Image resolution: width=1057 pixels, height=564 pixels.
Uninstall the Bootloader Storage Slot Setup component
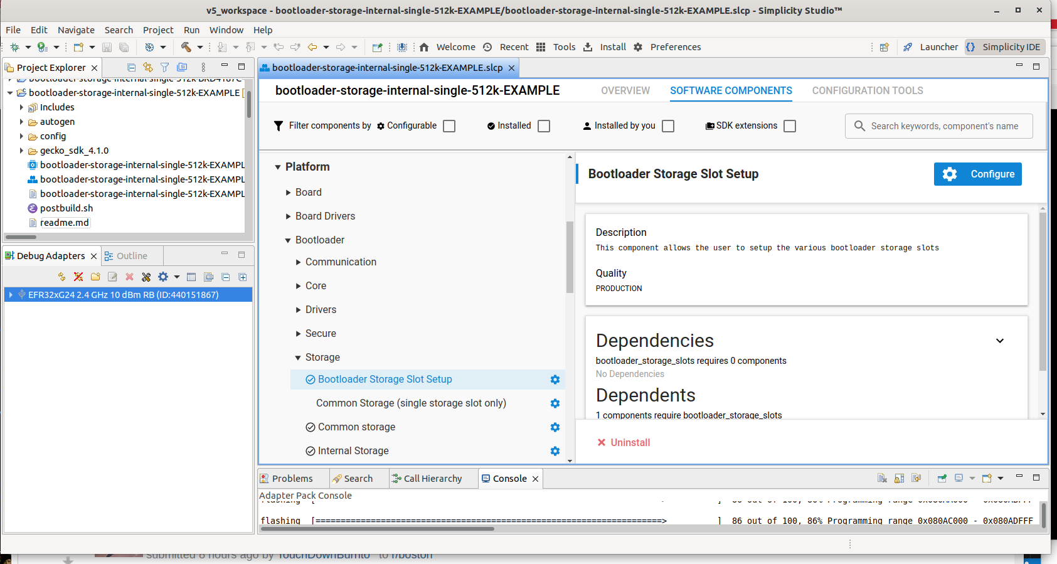click(624, 442)
